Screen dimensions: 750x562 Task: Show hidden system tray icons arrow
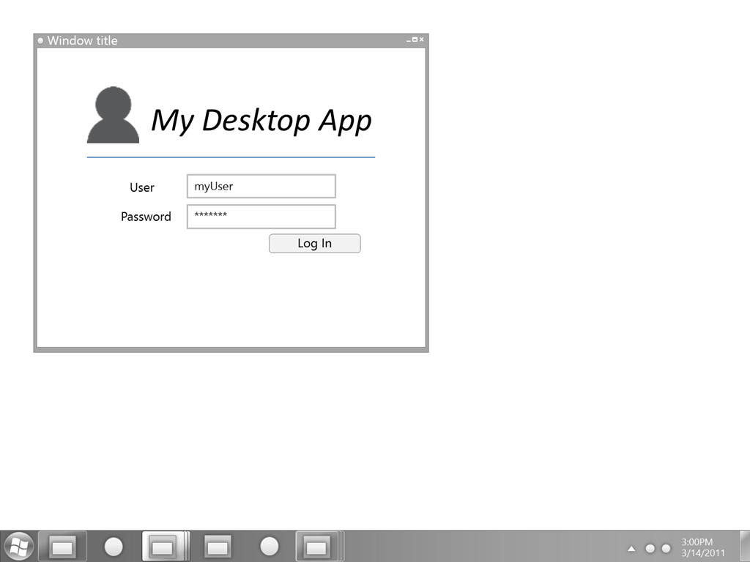[631, 549]
